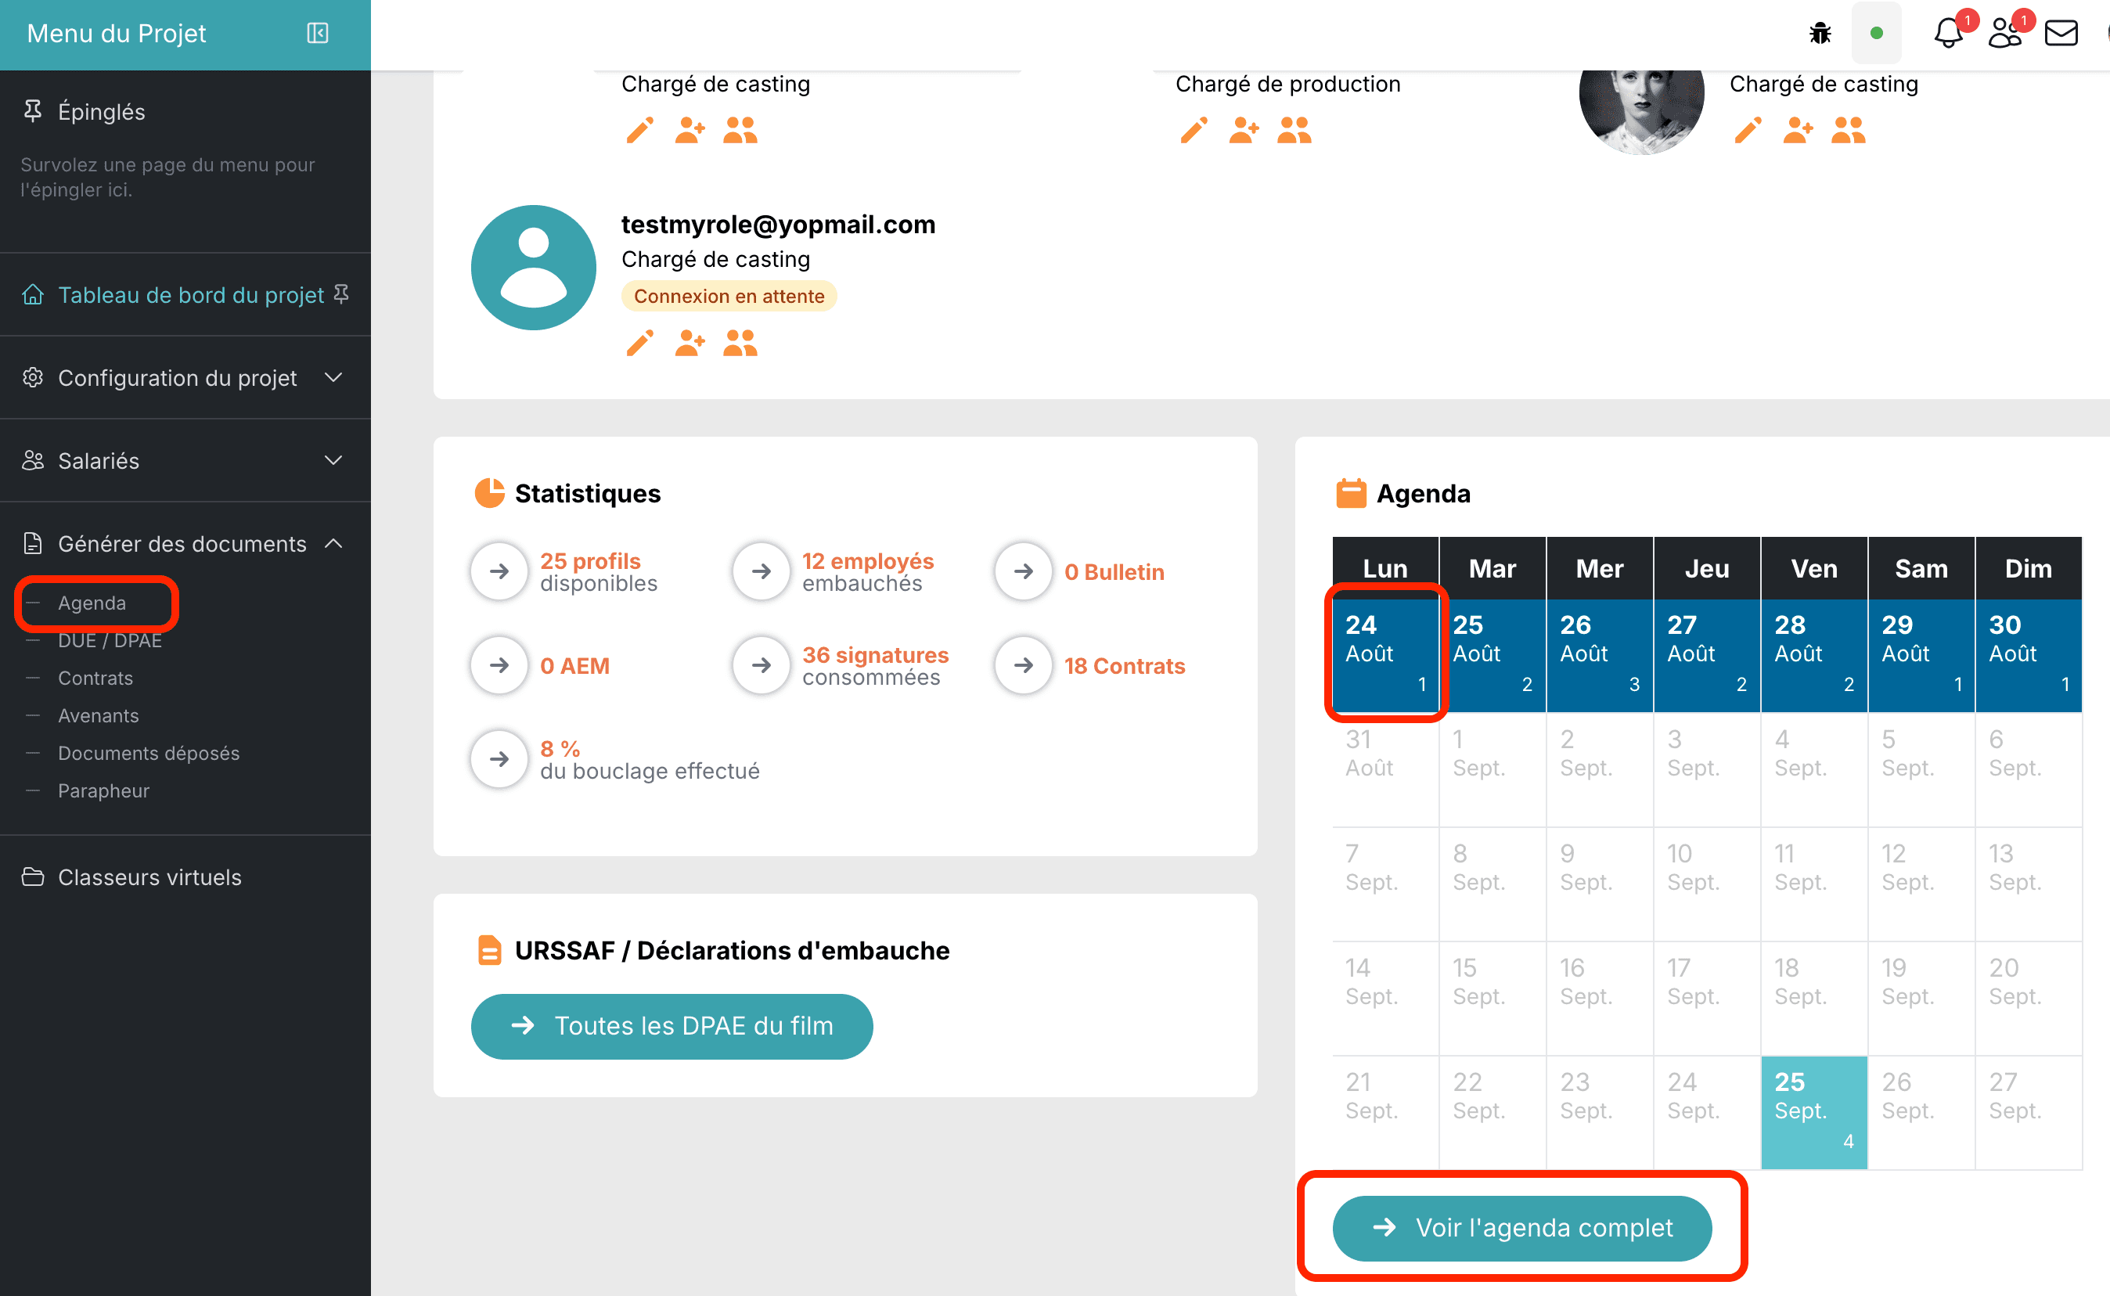Click Voir l'agenda complet button
Viewport: 2110px width, 1296px height.
(1522, 1227)
